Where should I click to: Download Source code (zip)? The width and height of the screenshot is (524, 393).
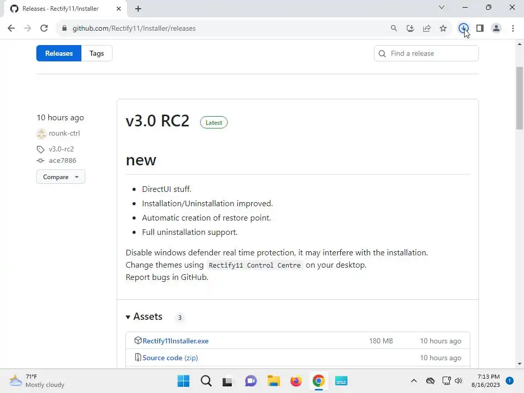(170, 358)
